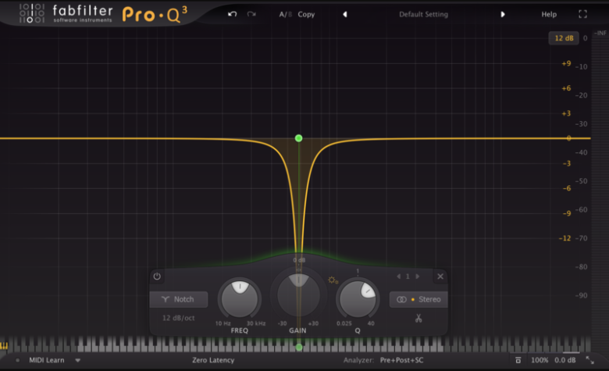
Task: Click the Redo arrow icon
Action: pyautogui.click(x=251, y=14)
